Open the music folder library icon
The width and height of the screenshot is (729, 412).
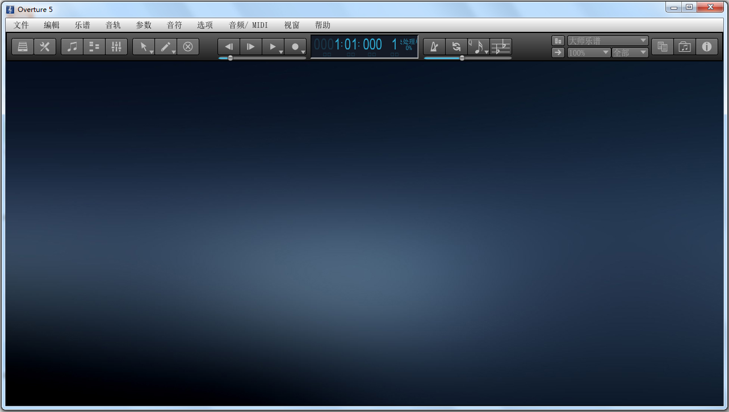tap(685, 47)
